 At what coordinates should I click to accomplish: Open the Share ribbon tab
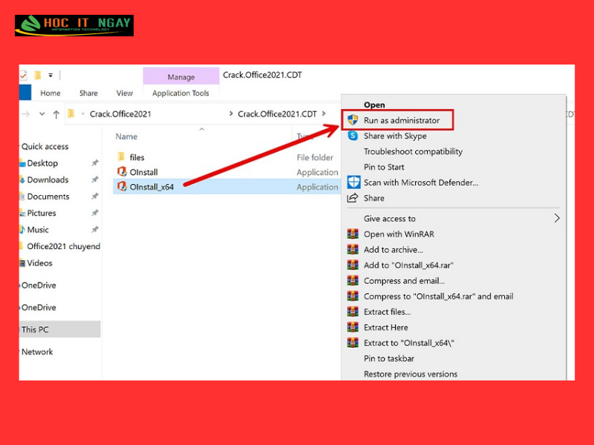(x=88, y=93)
